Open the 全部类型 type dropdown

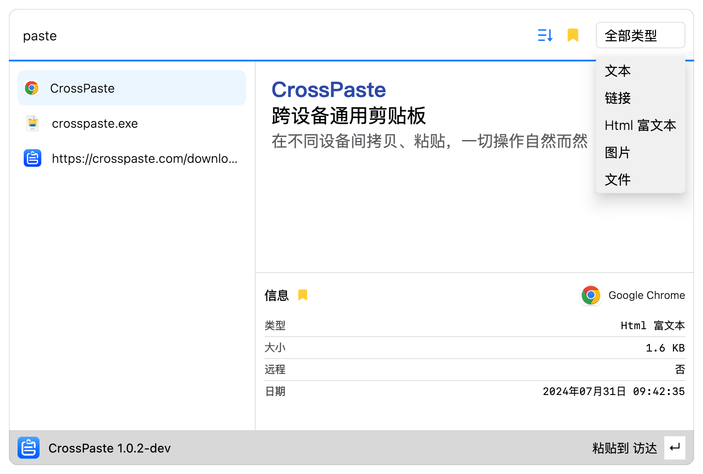tap(641, 35)
